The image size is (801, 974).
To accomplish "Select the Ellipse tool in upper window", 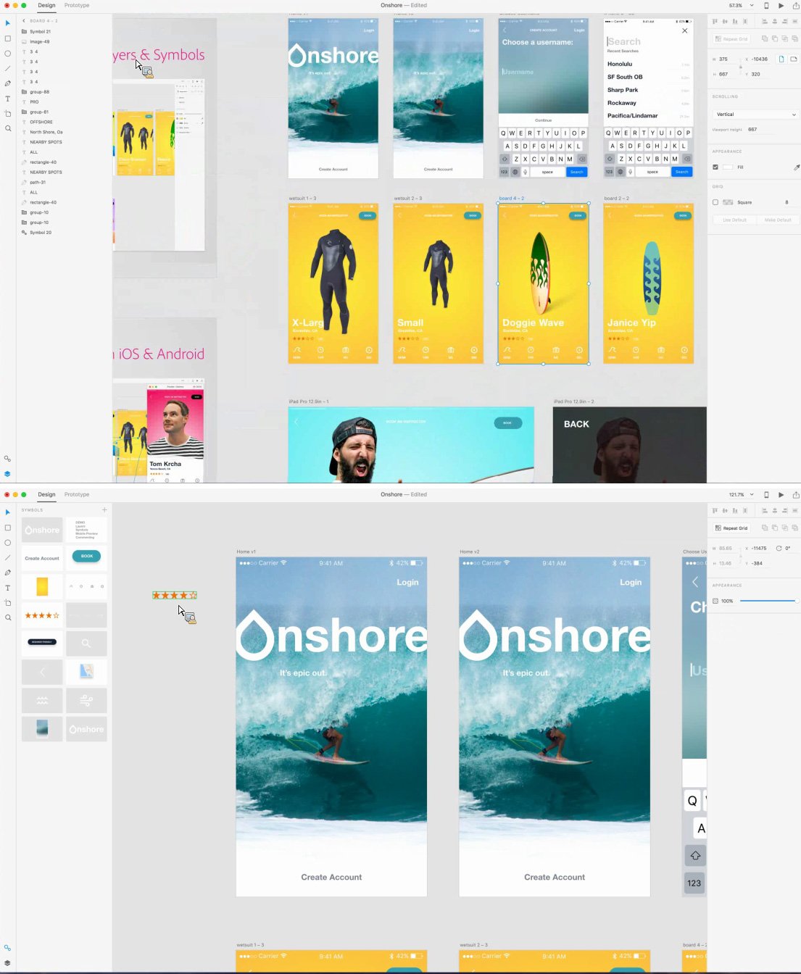I will click(8, 54).
